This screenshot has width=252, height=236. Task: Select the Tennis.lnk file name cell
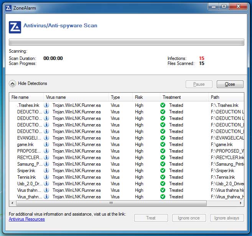point(27,177)
